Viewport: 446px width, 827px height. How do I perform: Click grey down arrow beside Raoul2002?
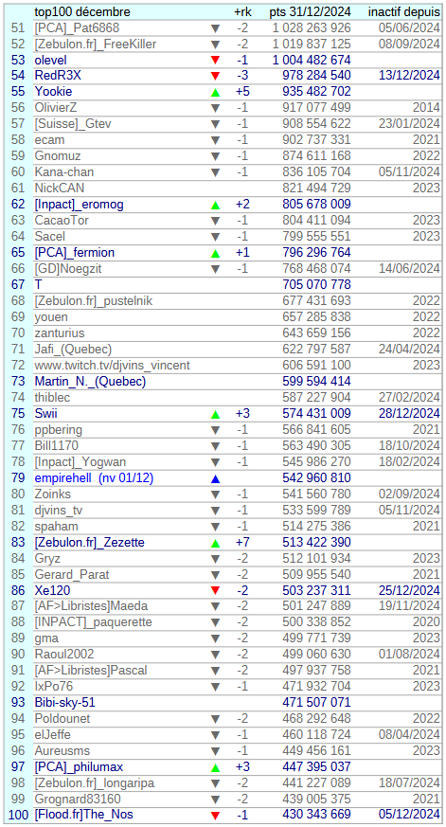click(215, 656)
